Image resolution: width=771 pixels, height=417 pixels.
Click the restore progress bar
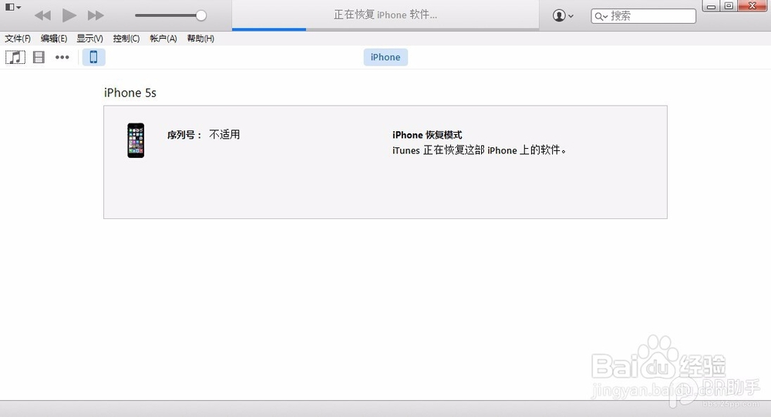tap(385, 29)
